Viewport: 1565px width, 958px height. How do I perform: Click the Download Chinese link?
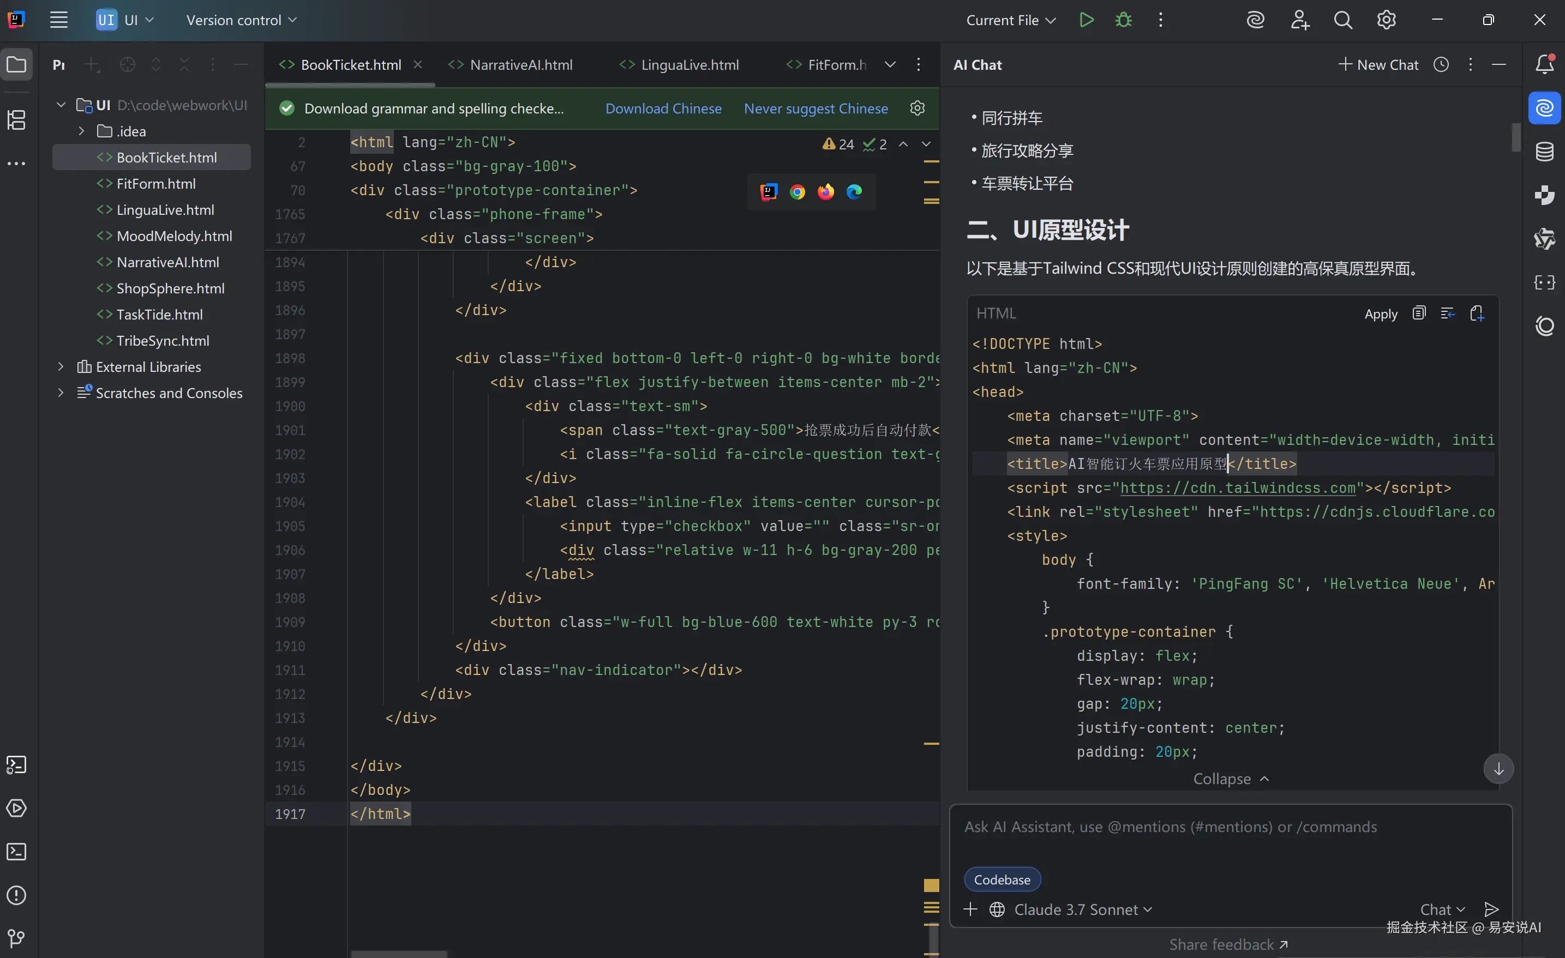(x=663, y=109)
